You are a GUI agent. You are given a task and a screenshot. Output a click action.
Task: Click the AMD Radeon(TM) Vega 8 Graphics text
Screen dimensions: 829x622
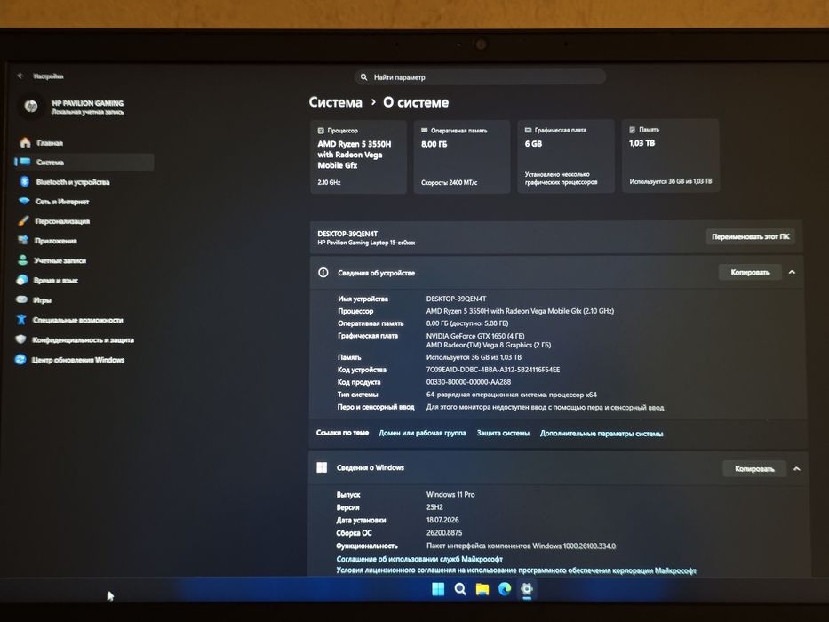(x=489, y=345)
